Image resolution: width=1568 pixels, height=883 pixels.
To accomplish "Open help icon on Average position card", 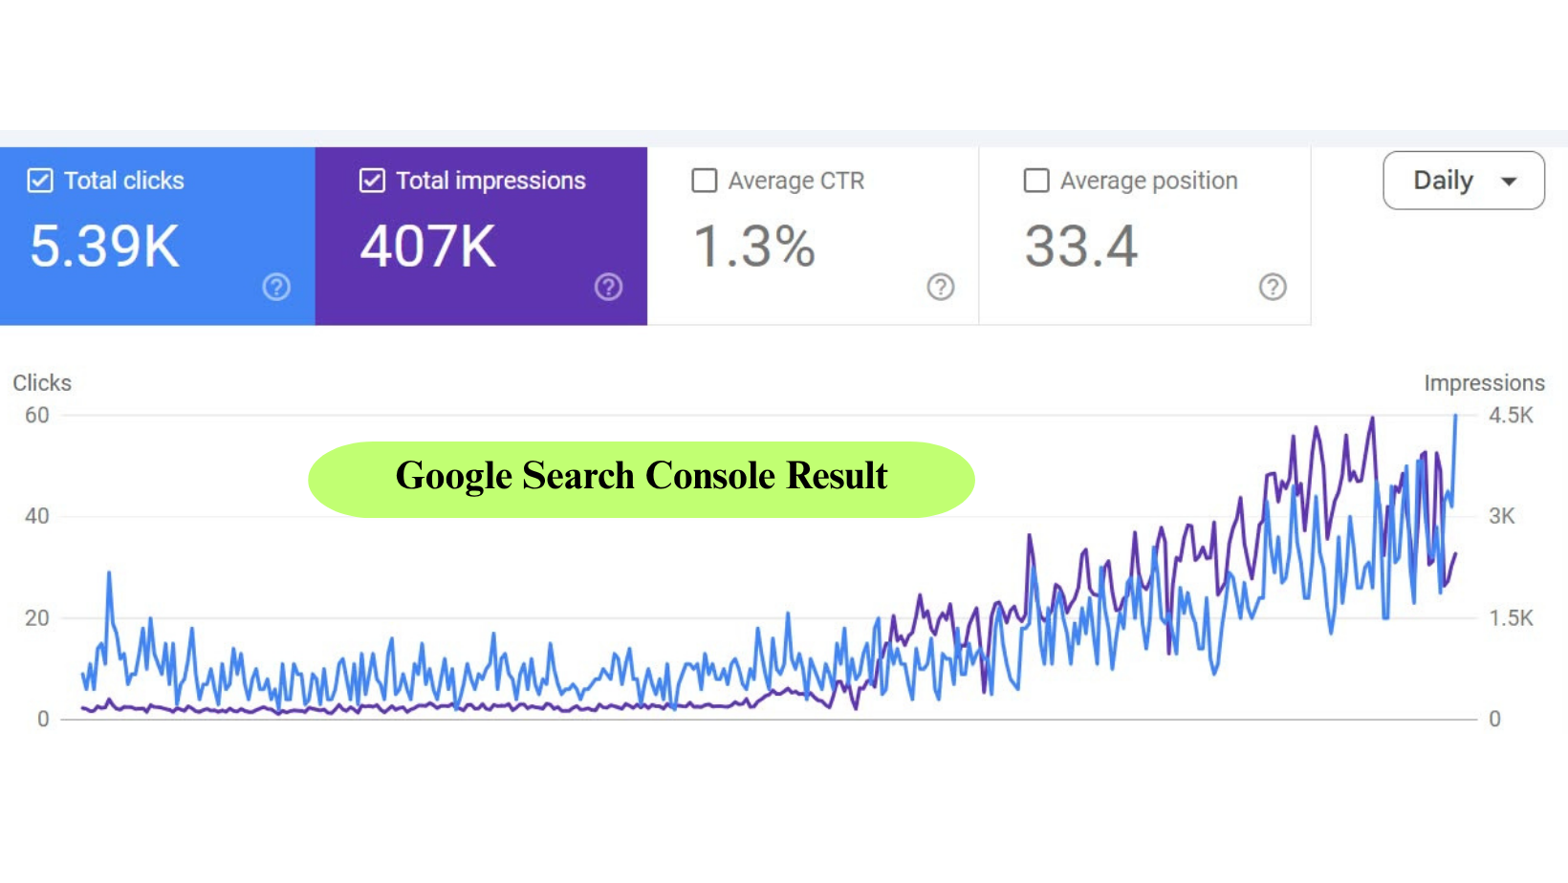I will (x=1273, y=287).
